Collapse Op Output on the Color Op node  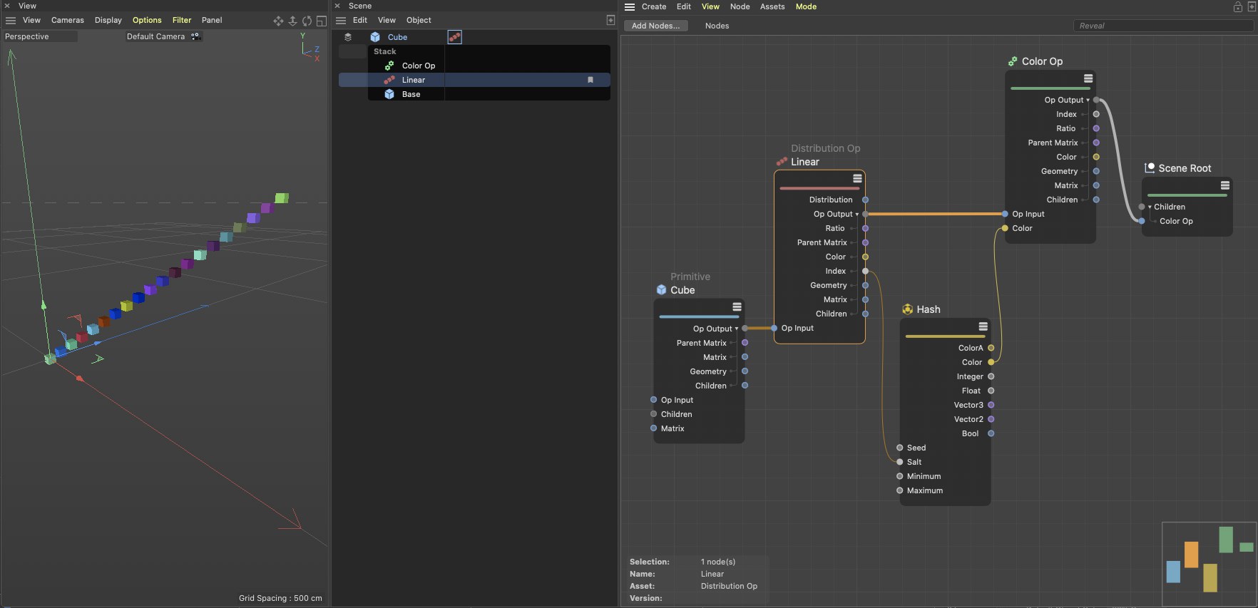point(1088,101)
